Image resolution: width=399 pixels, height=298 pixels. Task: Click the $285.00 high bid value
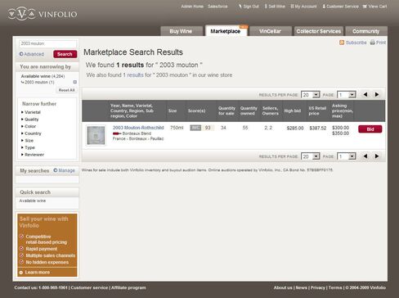295,128
